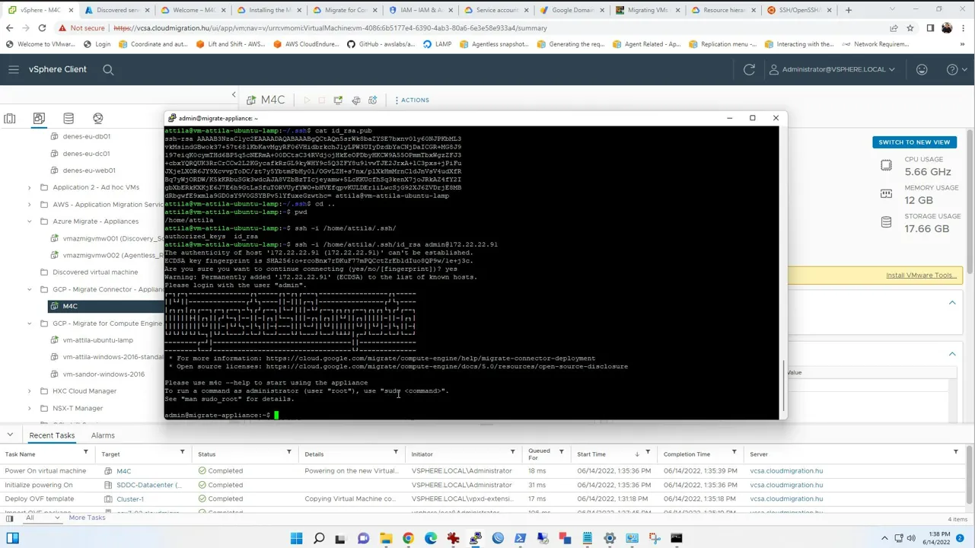Collapse the inventory navigator panel

[x=234, y=95]
